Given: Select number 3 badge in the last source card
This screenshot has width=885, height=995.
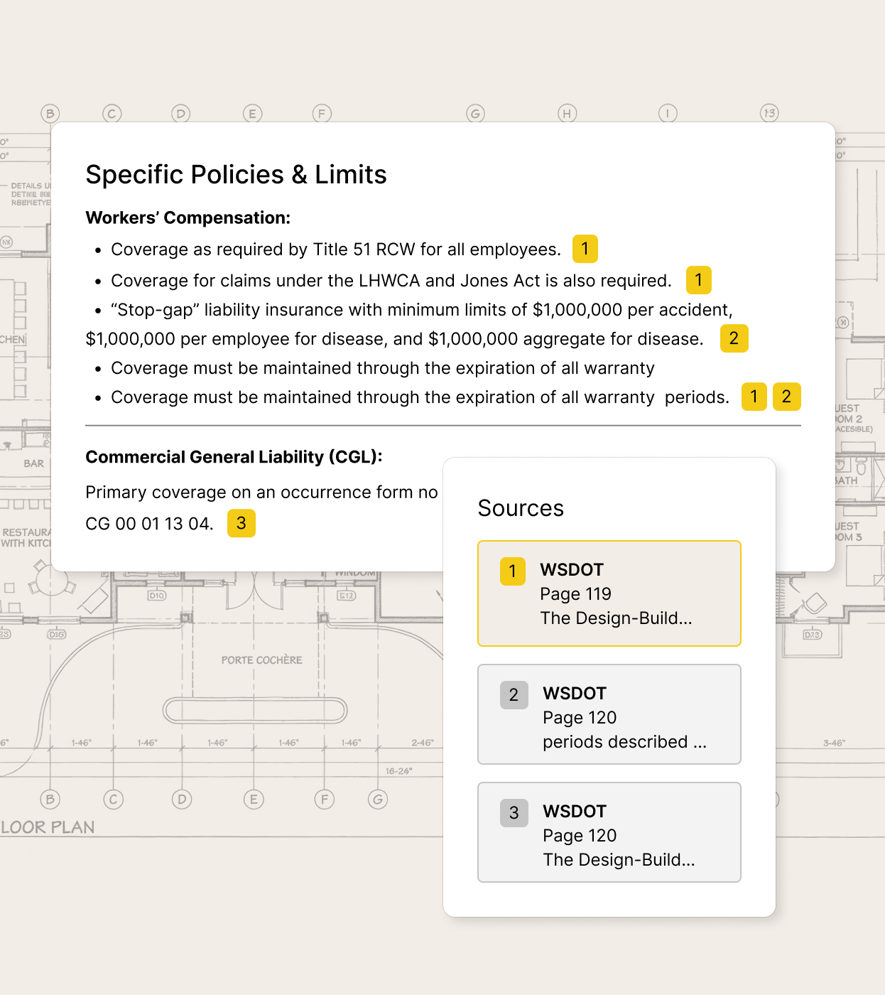Looking at the screenshot, I should click(514, 813).
